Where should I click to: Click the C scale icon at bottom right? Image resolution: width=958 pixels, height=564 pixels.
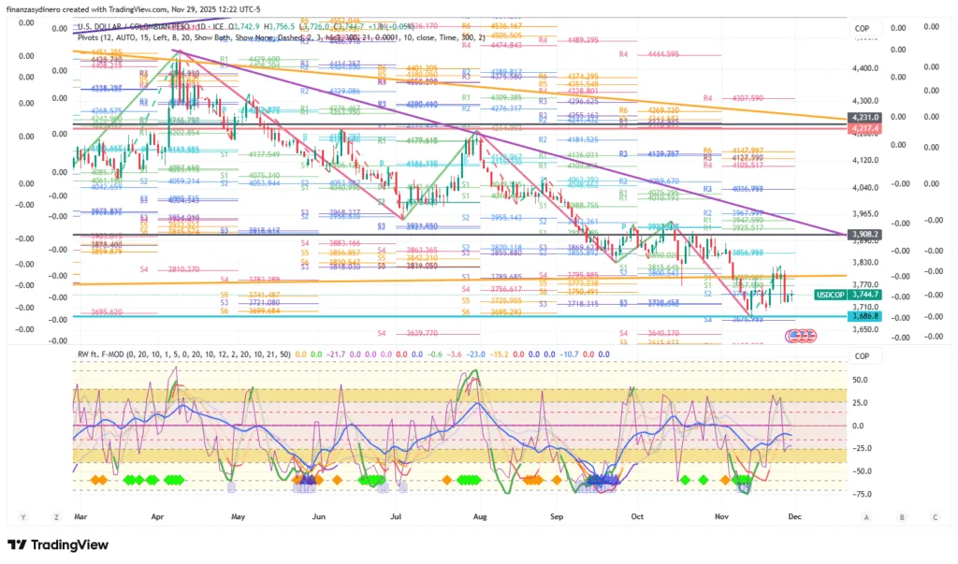tap(934, 516)
